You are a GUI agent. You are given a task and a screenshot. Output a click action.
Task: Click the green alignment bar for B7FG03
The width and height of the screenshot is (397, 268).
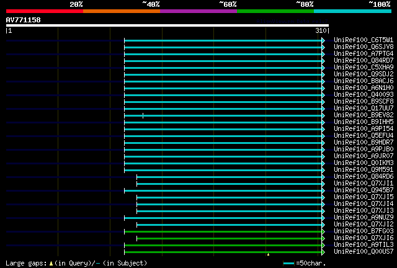click(223, 232)
